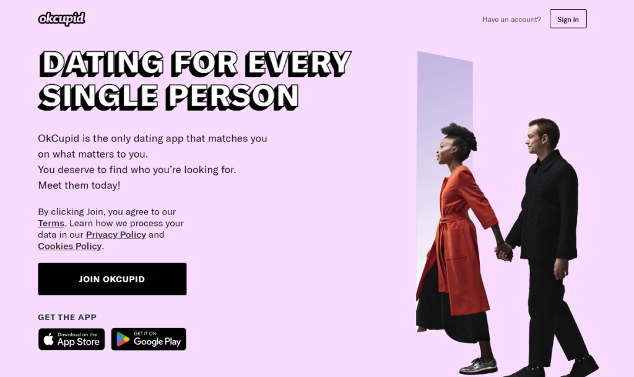634x377 pixels.
Task: Open the Terms link
Action: click(51, 223)
